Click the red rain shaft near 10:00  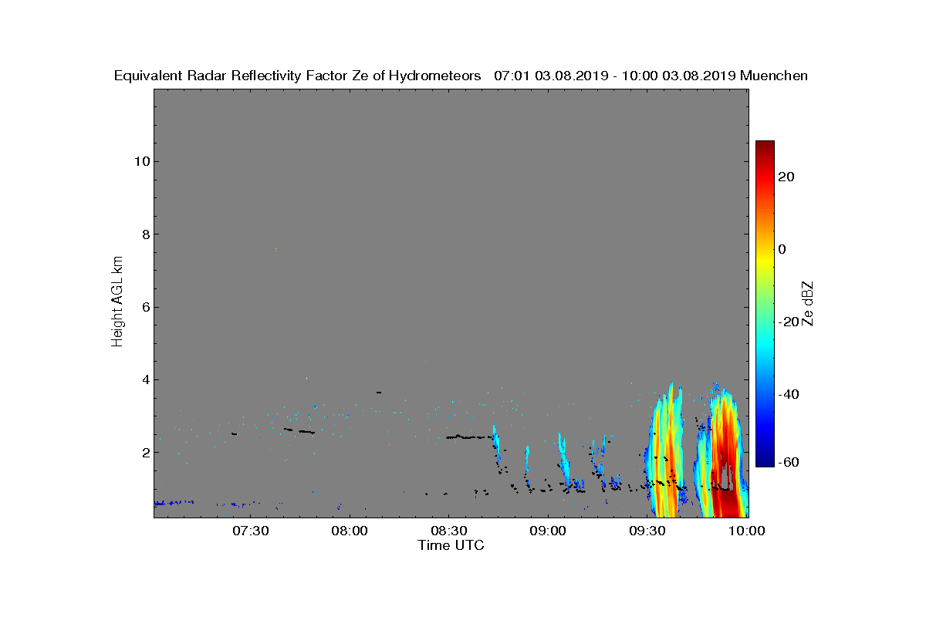coord(724,463)
